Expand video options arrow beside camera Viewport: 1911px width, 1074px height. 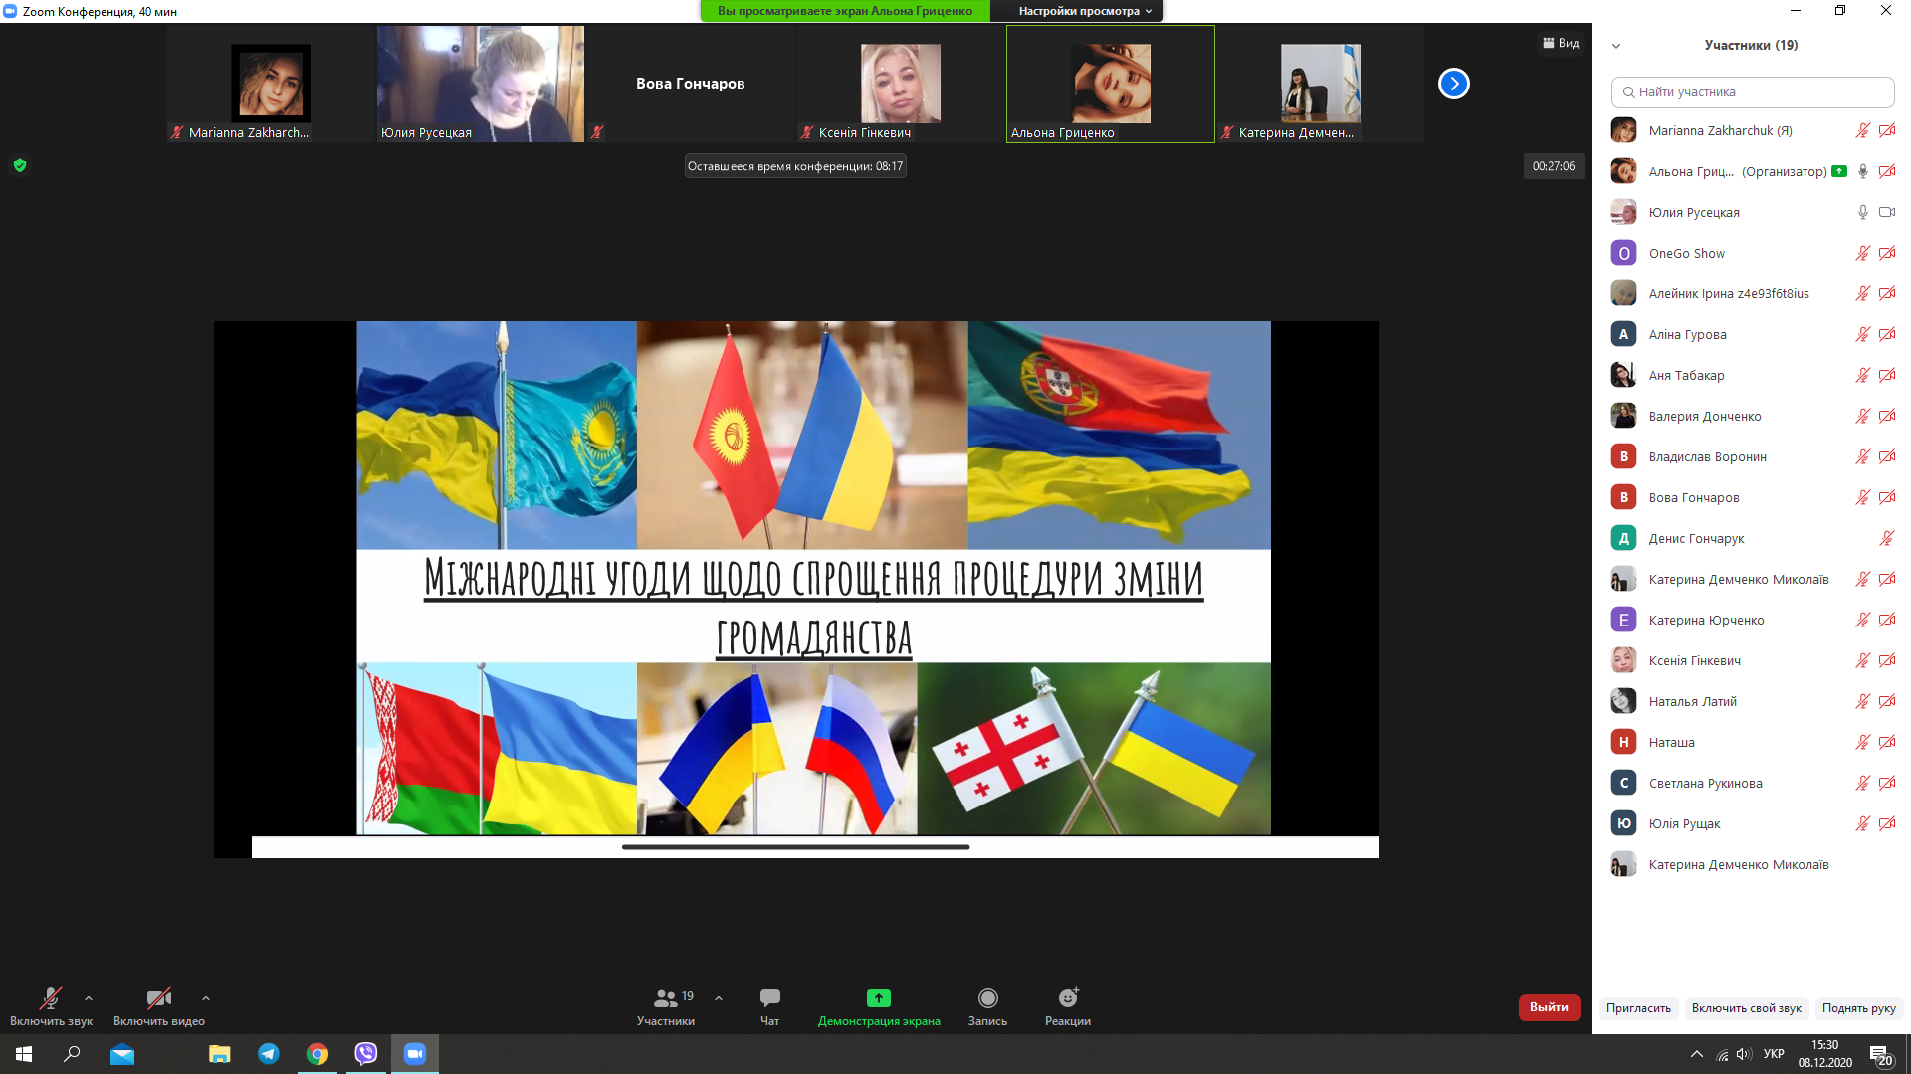[206, 998]
